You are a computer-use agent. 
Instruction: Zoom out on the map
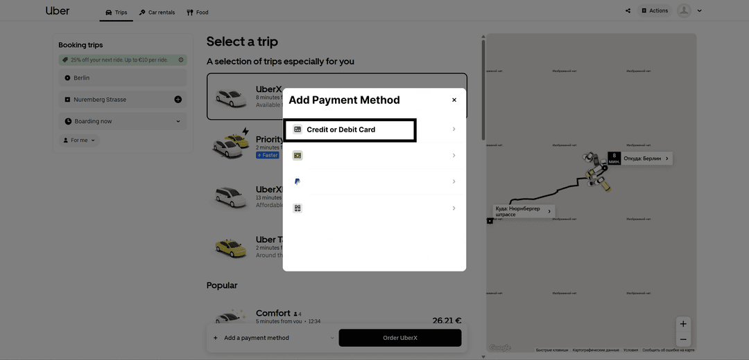pyautogui.click(x=683, y=339)
